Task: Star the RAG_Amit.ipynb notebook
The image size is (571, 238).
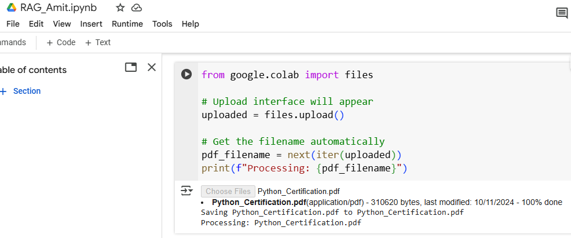Action: pyautogui.click(x=120, y=8)
